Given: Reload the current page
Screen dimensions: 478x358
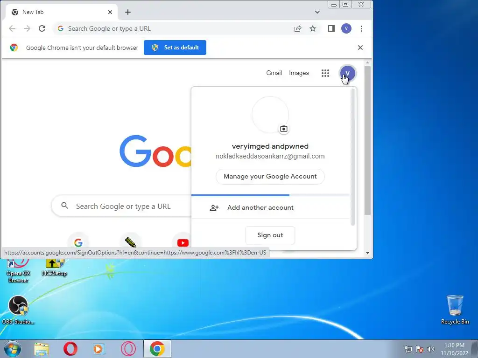Looking at the screenshot, I should [x=42, y=28].
